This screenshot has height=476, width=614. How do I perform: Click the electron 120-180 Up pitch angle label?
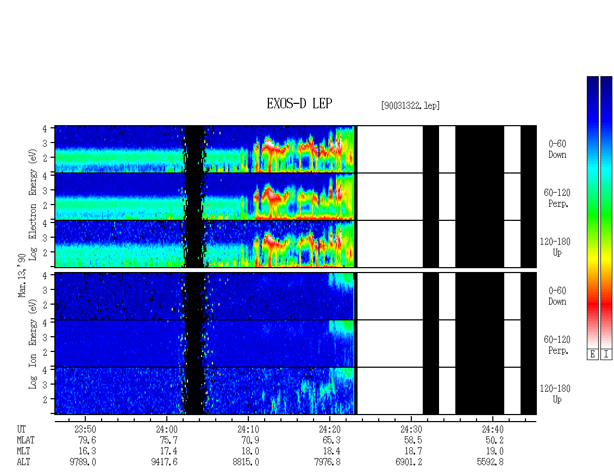point(555,248)
